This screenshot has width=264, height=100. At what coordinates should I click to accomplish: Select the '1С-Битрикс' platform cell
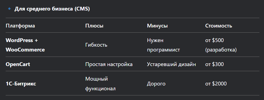21,84
